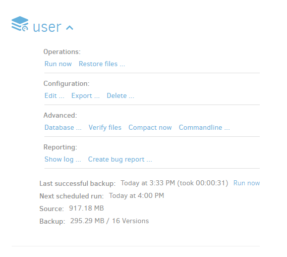Click the last backup time text
This screenshot has height=257, width=287.
pos(174,183)
